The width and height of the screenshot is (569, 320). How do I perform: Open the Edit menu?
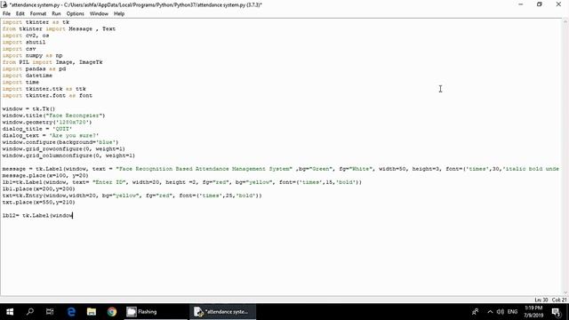pos(20,14)
